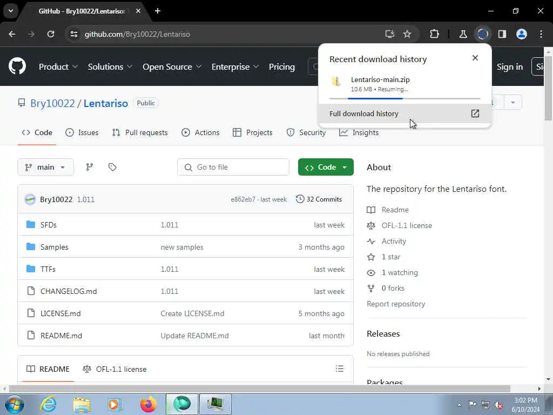
Task: Open the Activity link
Action: 387,242
